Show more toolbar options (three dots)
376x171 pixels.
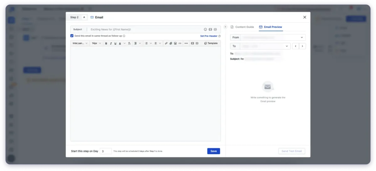[x=186, y=43]
